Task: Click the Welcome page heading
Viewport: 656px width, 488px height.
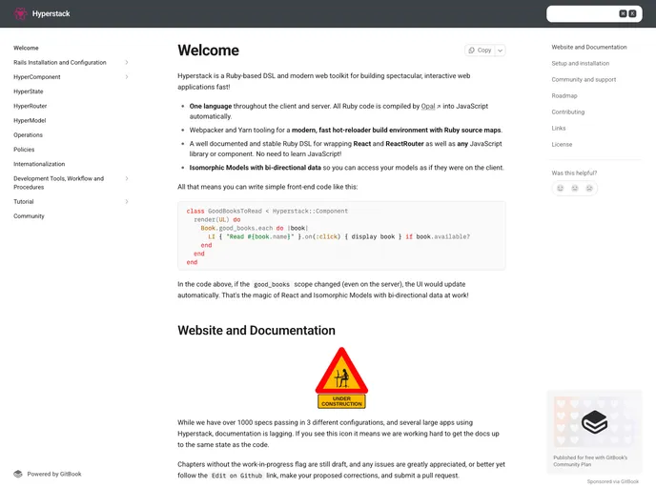Action: point(209,51)
